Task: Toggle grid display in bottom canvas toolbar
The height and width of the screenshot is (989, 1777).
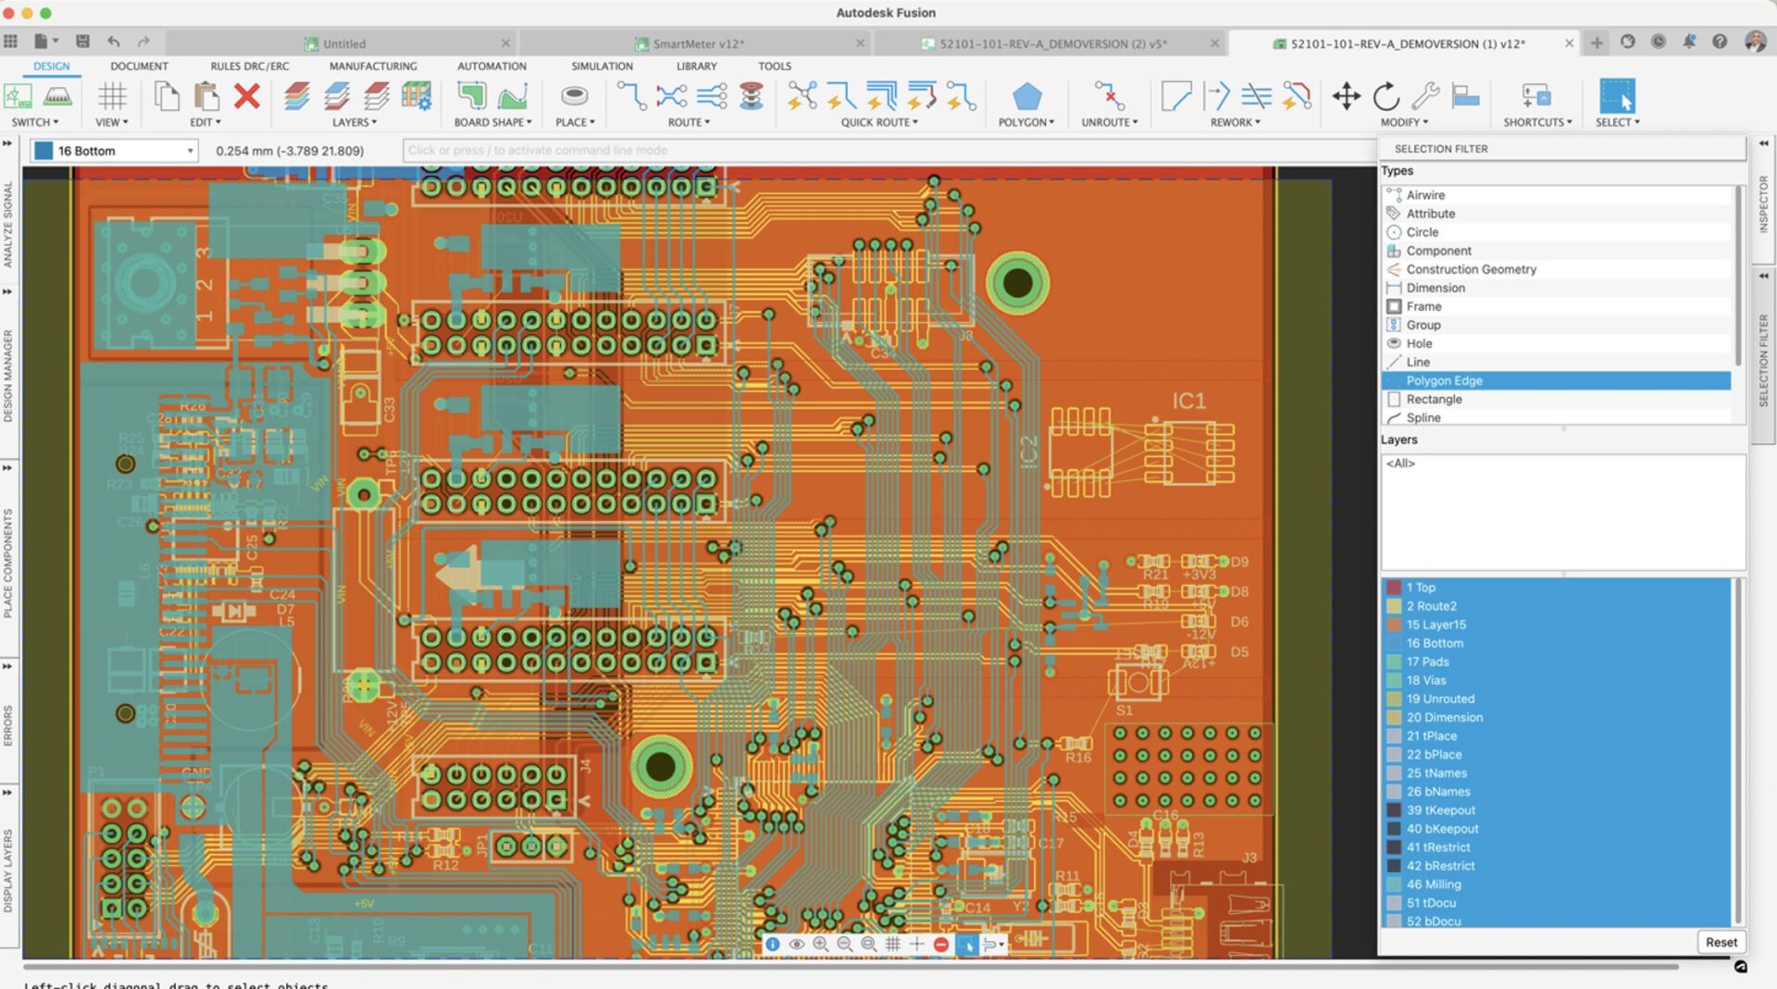Action: pyautogui.click(x=892, y=944)
